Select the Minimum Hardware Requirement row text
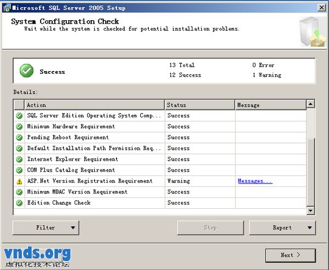Viewport: 329px width, 270px height. tap(71, 127)
